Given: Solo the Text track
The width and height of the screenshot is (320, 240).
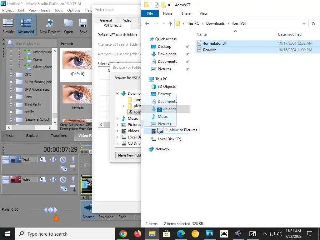Looking at the screenshot, I should click(x=73, y=159).
